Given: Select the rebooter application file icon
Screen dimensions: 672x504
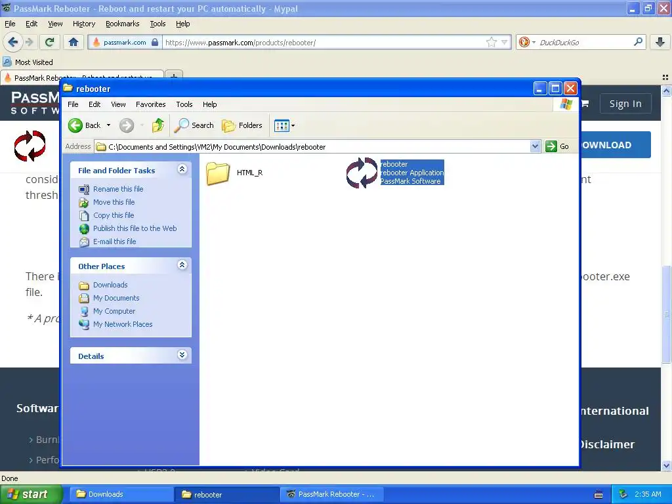Looking at the screenshot, I should [x=362, y=173].
